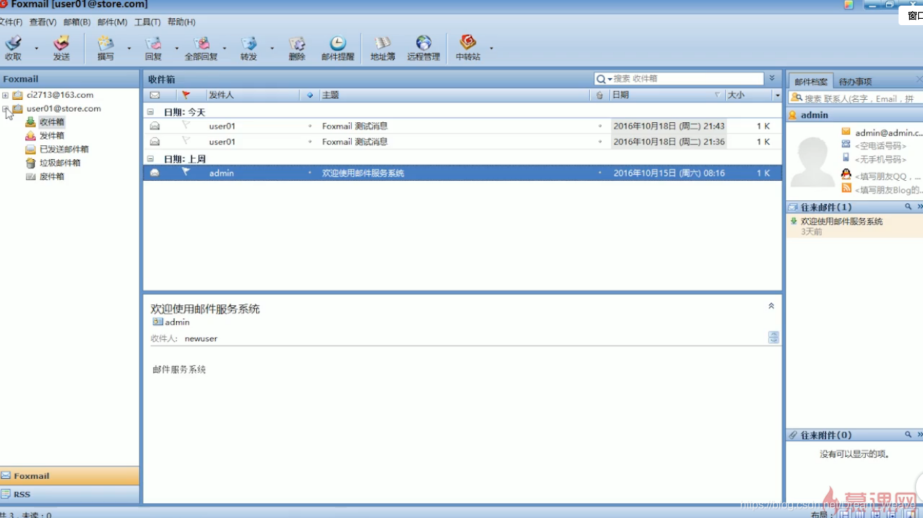Toggle the flag on admin's welcome email

click(x=186, y=172)
